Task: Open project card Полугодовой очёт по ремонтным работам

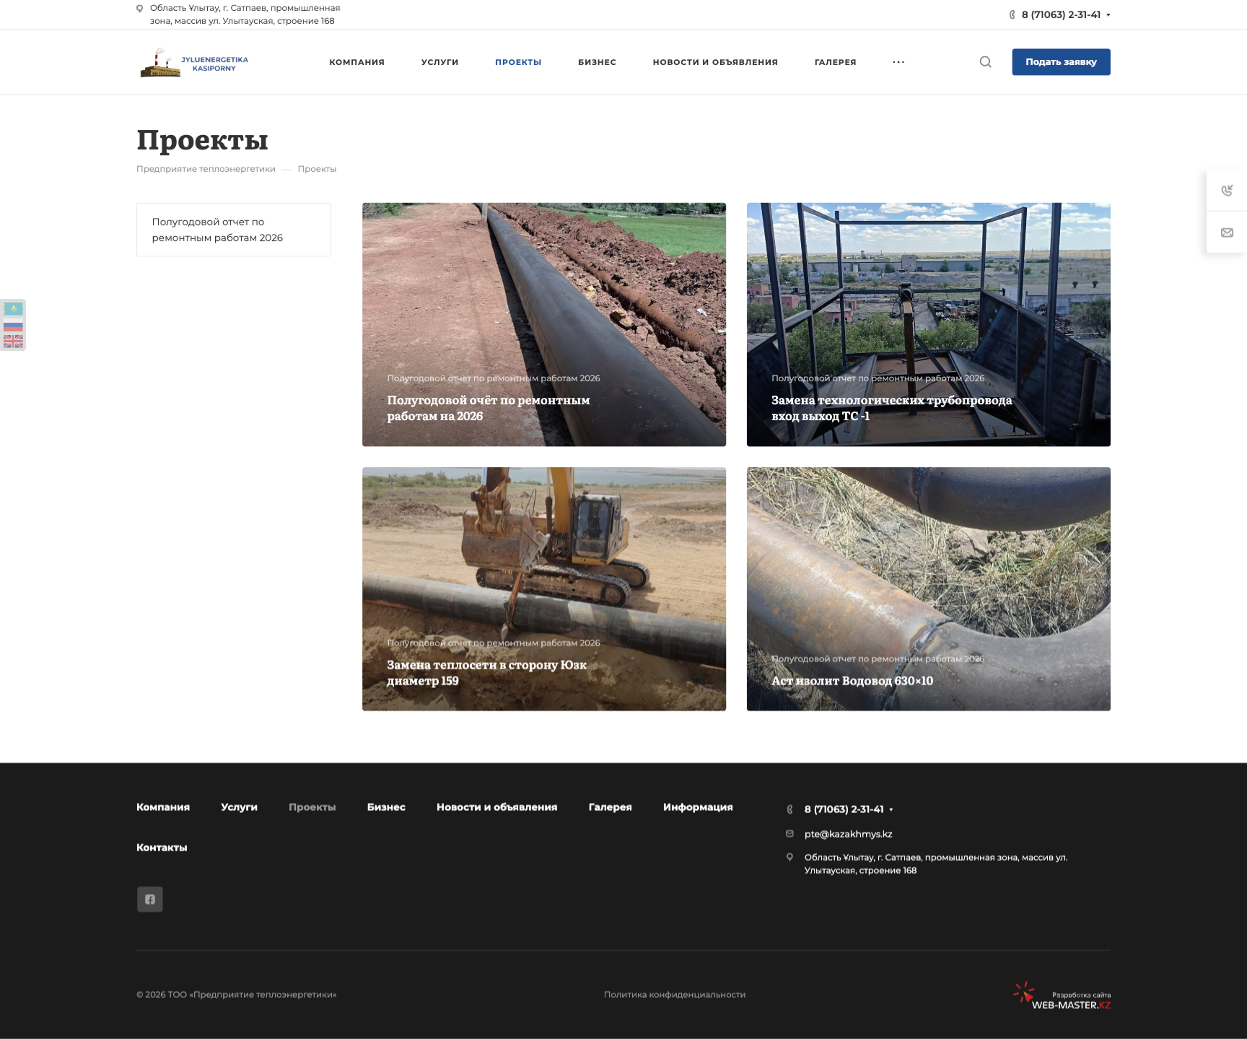Action: click(544, 324)
